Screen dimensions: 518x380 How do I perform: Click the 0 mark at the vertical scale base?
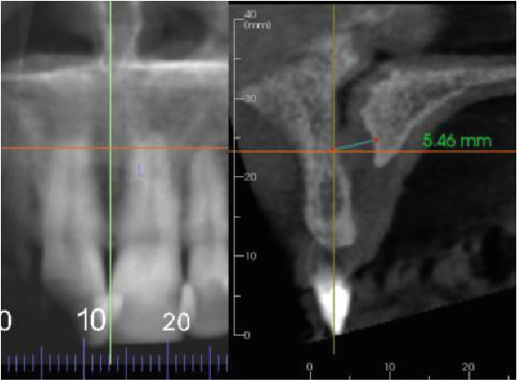click(248, 334)
